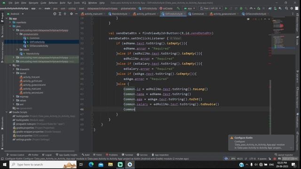The image size is (301, 169).
Task: Toggle Build tool window
Action: tap(86, 155)
